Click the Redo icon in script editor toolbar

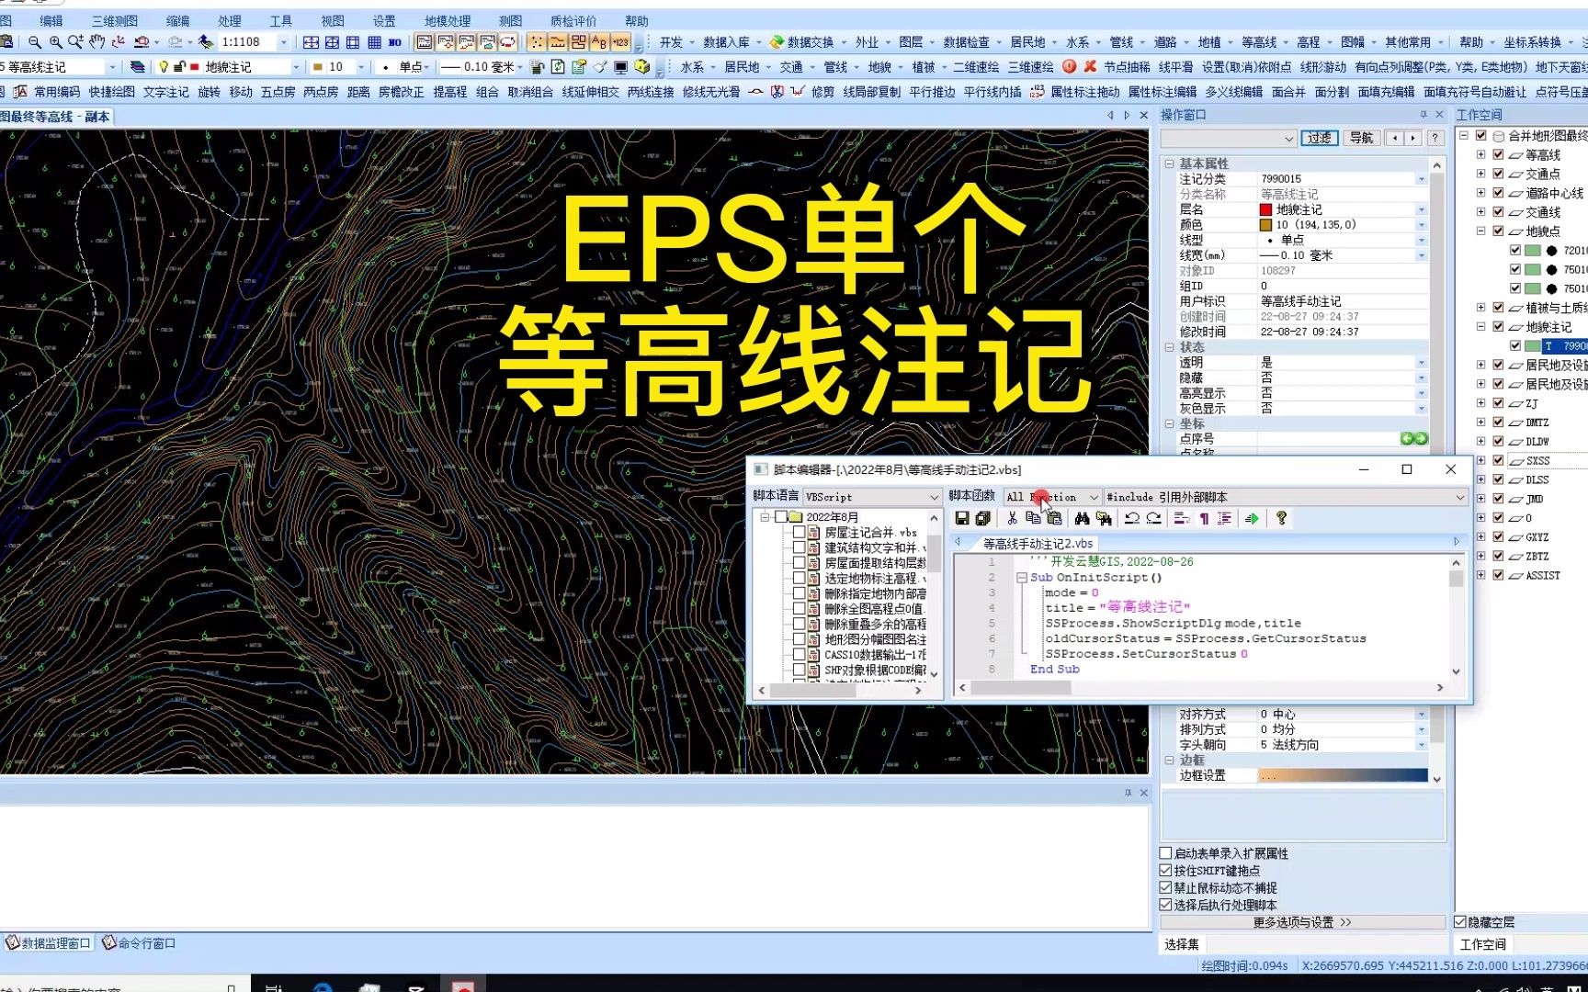(1154, 518)
